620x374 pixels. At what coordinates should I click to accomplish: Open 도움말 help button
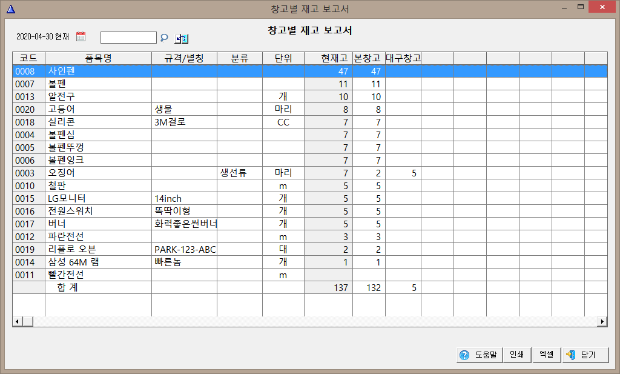pos(480,355)
